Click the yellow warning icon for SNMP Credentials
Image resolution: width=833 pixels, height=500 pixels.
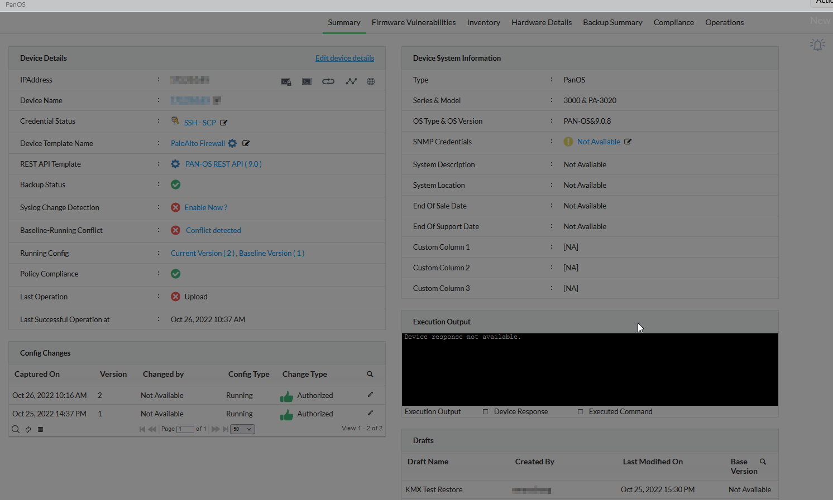click(x=568, y=142)
